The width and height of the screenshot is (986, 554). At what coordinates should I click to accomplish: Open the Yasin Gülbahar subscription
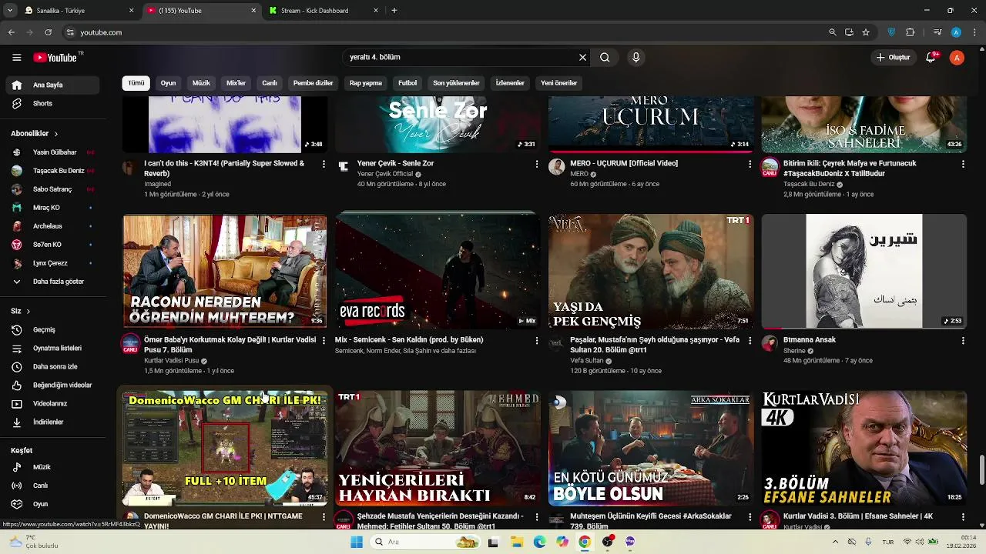tap(52, 152)
